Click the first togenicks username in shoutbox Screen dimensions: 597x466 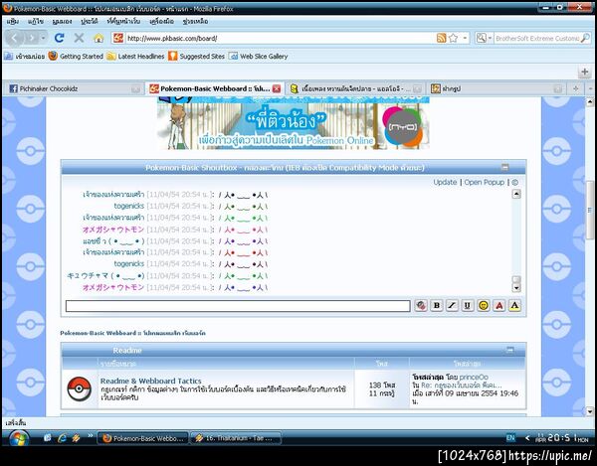click(x=129, y=206)
